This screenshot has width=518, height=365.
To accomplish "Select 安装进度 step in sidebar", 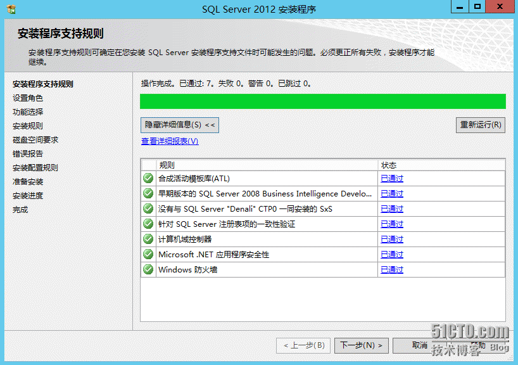I will coord(28,196).
